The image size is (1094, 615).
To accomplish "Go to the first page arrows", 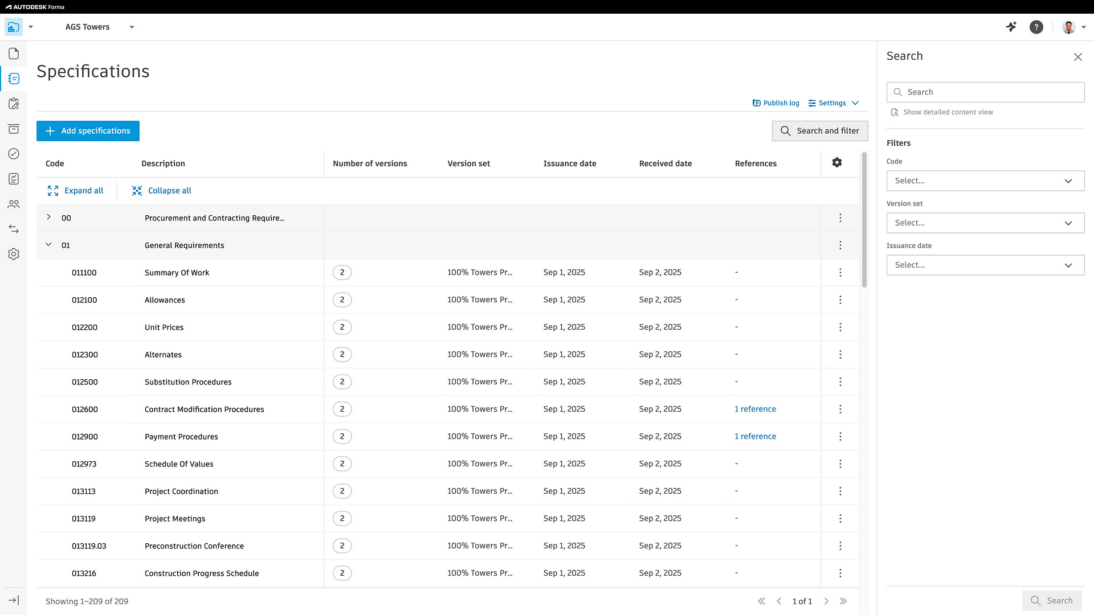I will (761, 601).
